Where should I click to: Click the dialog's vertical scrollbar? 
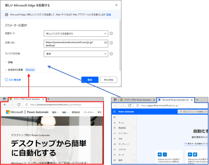pyautogui.click(x=120, y=45)
